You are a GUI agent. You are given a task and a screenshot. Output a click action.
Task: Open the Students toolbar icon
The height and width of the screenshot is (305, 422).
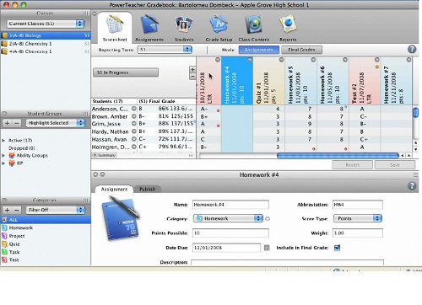[184, 25]
